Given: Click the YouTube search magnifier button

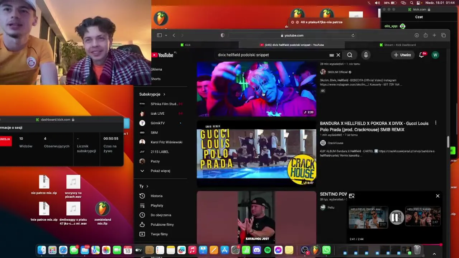Looking at the screenshot, I should tap(350, 55).
